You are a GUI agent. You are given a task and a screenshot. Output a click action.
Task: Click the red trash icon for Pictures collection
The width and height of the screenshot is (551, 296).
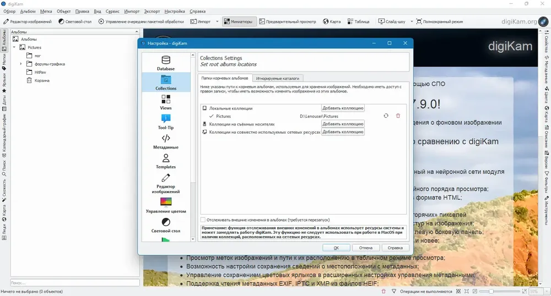[x=398, y=116]
